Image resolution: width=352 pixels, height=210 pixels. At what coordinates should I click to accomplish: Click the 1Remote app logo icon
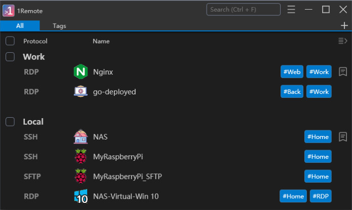9,11
